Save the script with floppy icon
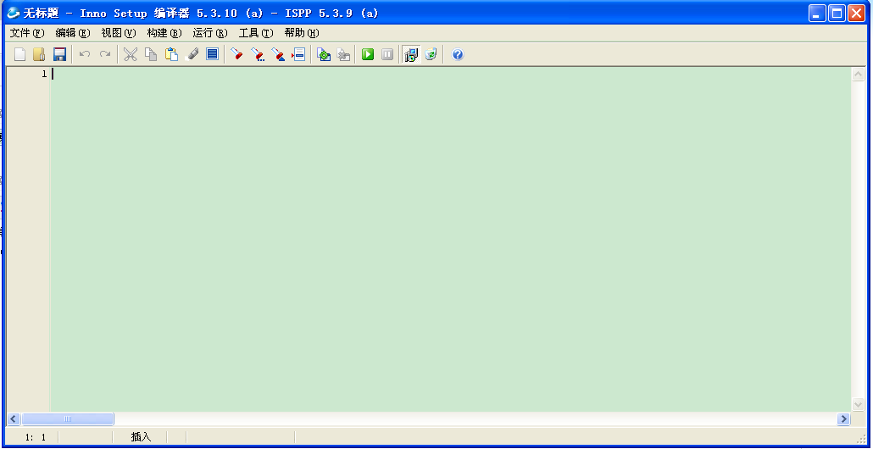 click(59, 54)
